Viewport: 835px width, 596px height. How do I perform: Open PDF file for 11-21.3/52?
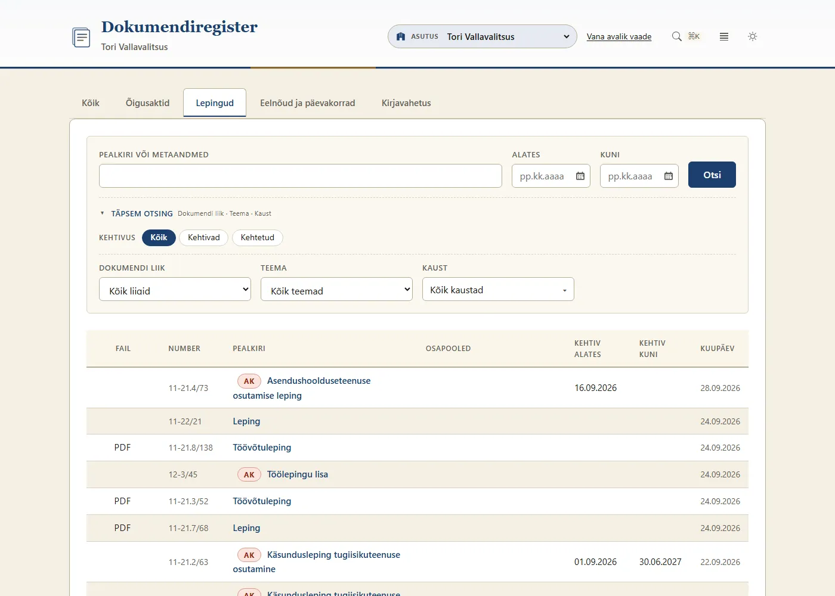[122, 501]
